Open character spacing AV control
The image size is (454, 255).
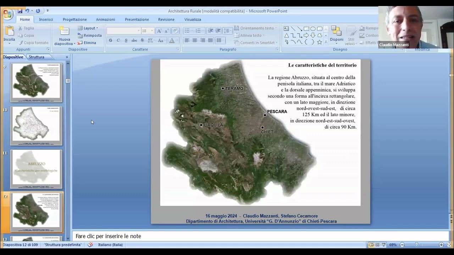tap(150, 40)
